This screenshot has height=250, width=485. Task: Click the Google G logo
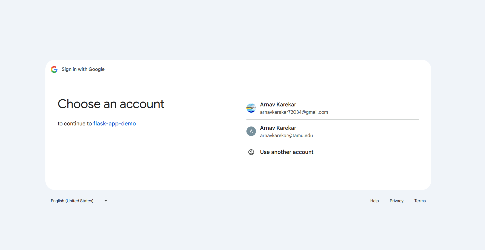click(54, 69)
